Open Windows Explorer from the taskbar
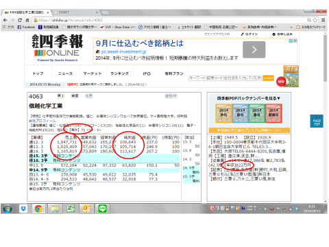 (55, 209)
